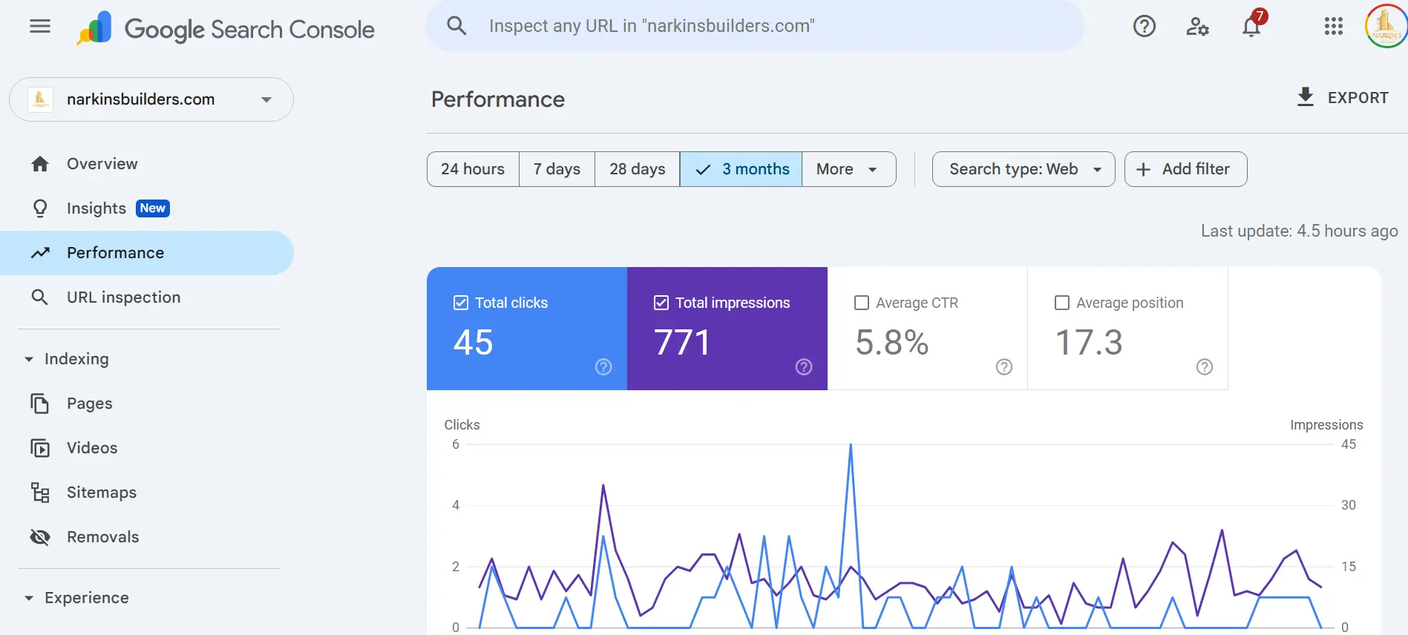The image size is (1408, 635).
Task: Click the Export download icon
Action: click(1305, 97)
